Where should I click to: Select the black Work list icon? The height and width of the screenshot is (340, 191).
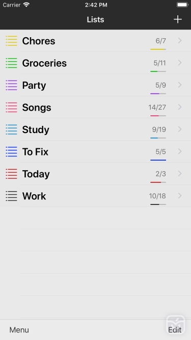coord(11,196)
